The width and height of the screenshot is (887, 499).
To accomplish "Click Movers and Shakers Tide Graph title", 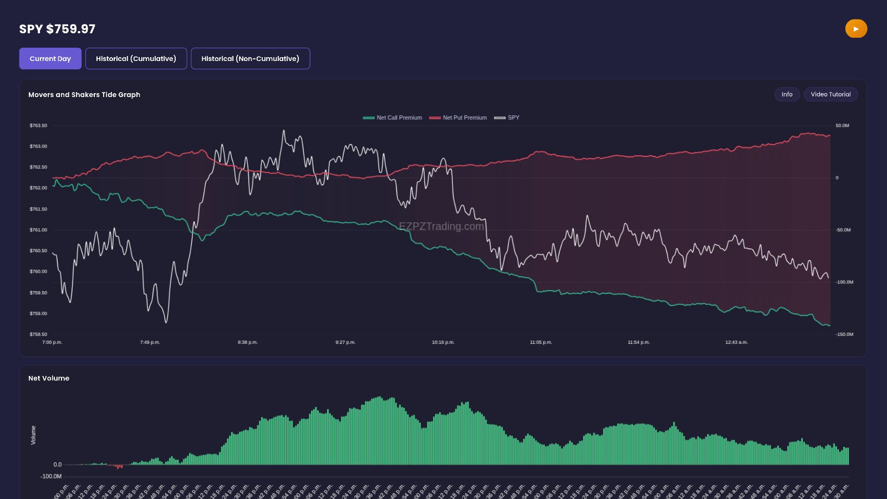I will click(84, 95).
